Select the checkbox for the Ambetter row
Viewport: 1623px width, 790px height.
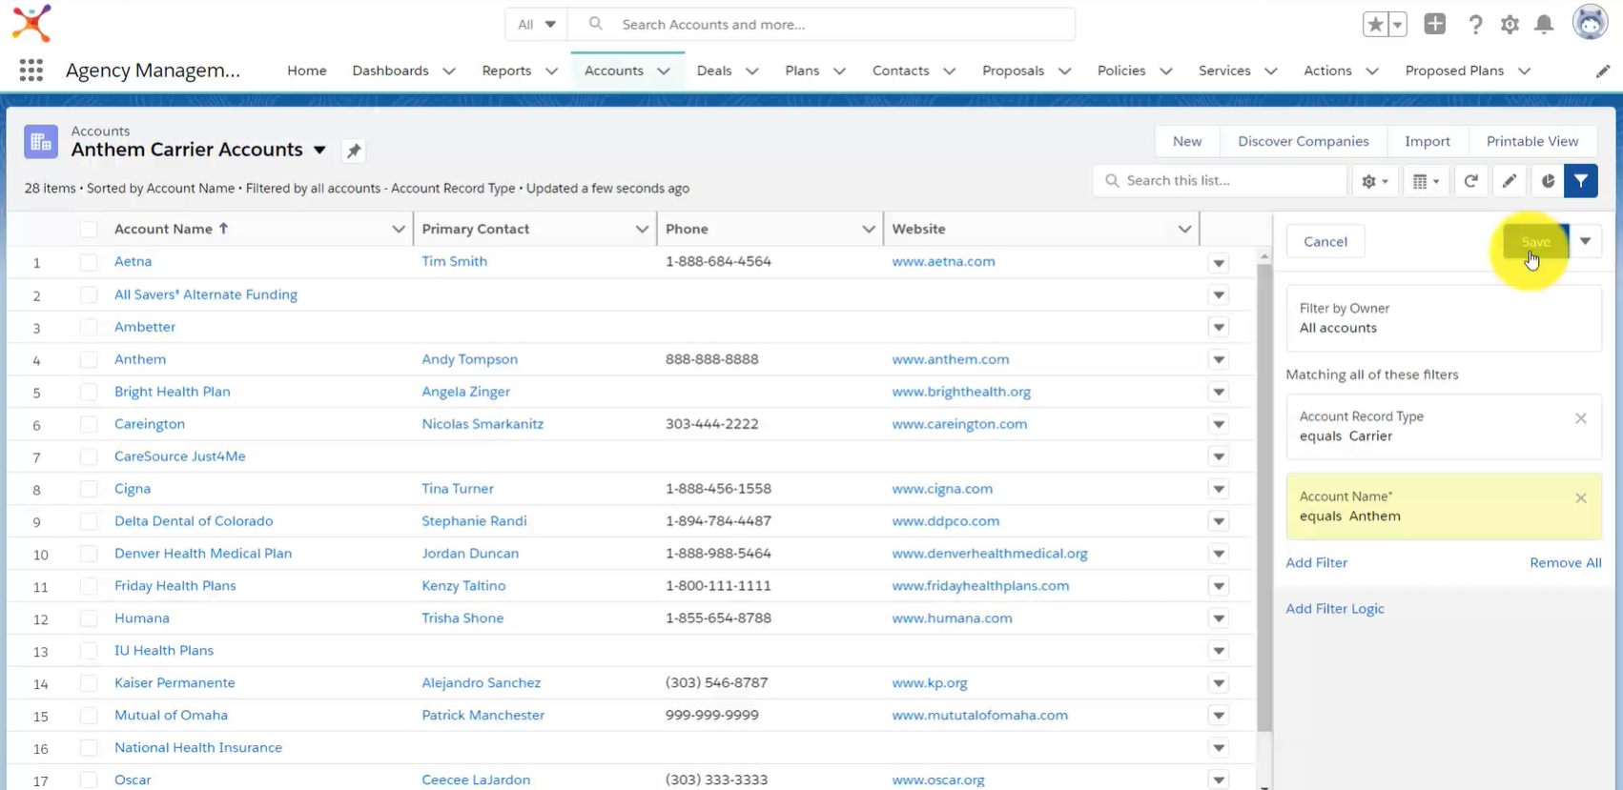89,327
